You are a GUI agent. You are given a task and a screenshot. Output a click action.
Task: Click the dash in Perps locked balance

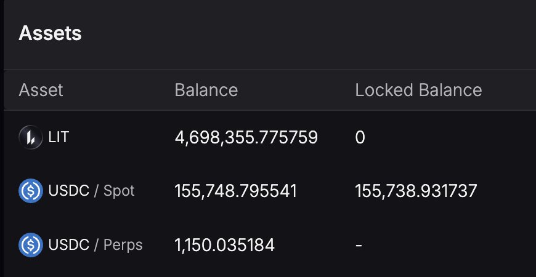tap(359, 246)
